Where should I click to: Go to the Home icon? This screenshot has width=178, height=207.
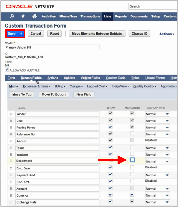[34, 16]
